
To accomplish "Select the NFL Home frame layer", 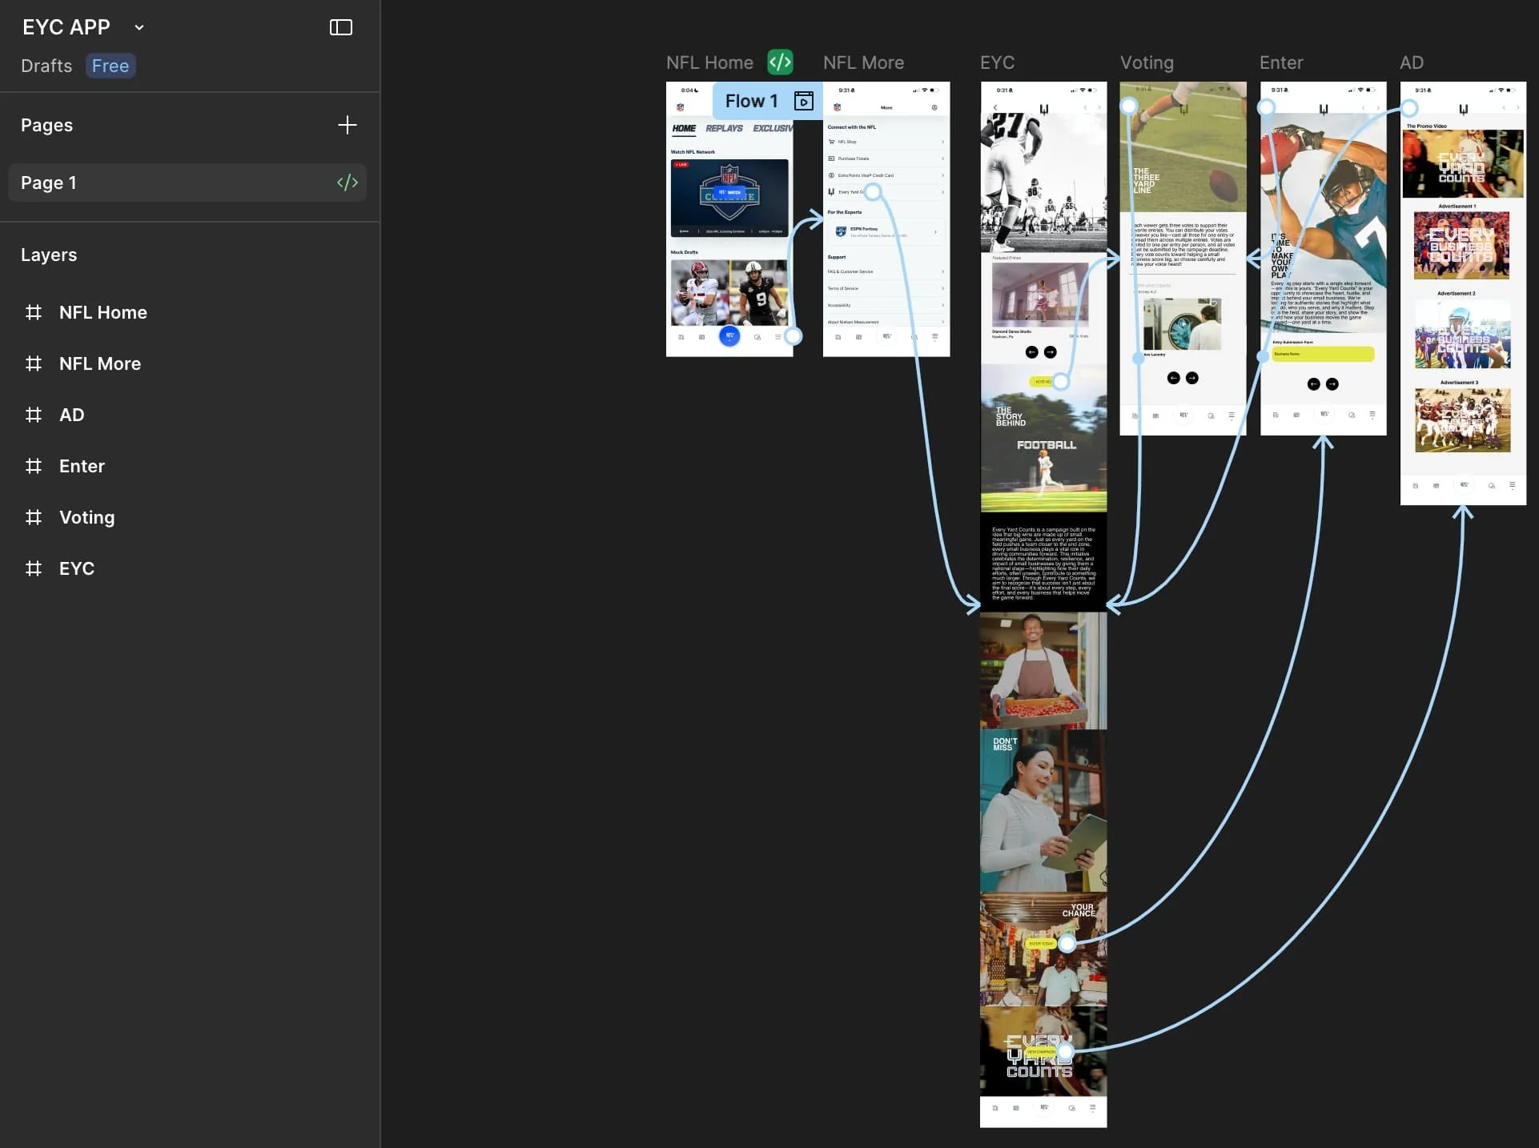I will click(x=102, y=312).
